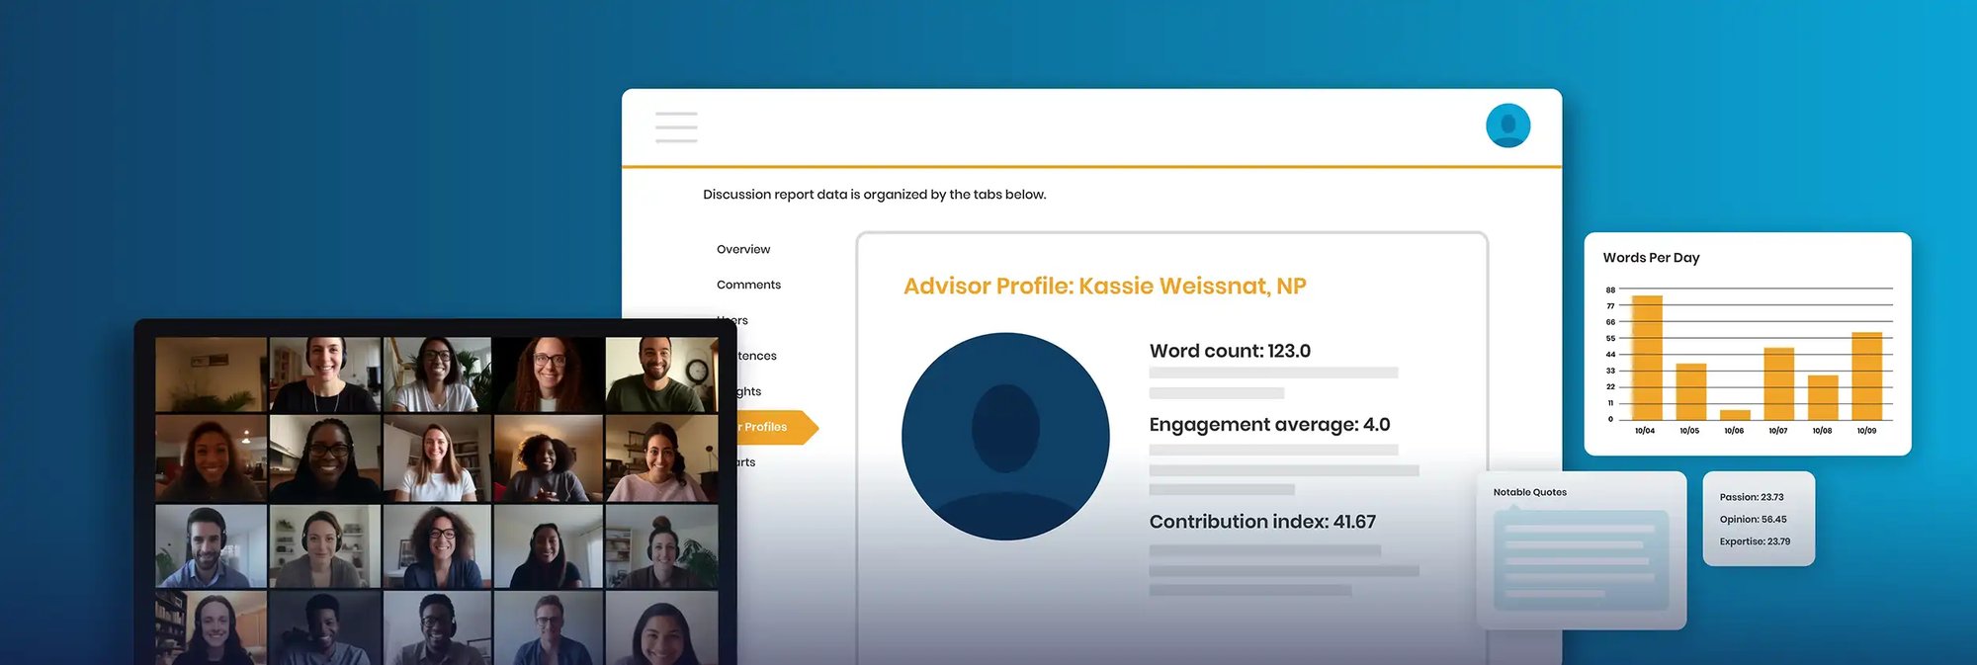This screenshot has width=1977, height=665.
Task: Select the Engagement average: 4.0 stat
Action: (1269, 425)
